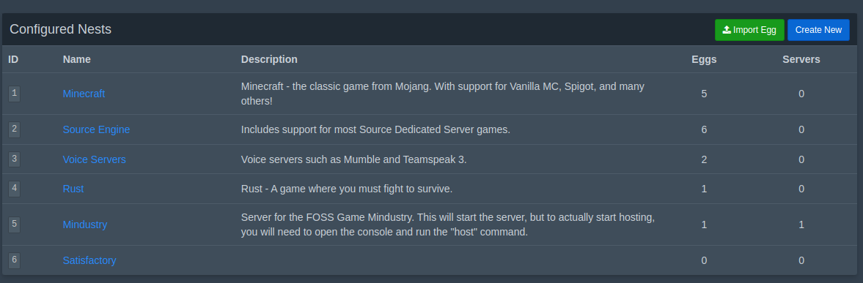Click ID badge 1 for Minecraft
The width and height of the screenshot is (863, 283).
[15, 94]
